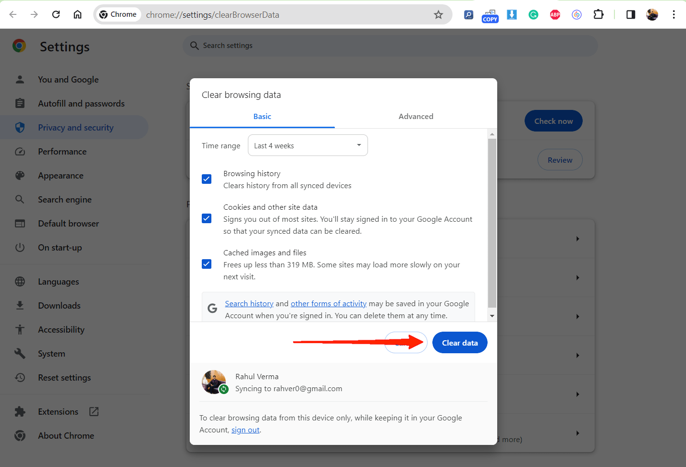The height and width of the screenshot is (467, 686).
Task: Open the home page icon
Action: click(x=77, y=14)
